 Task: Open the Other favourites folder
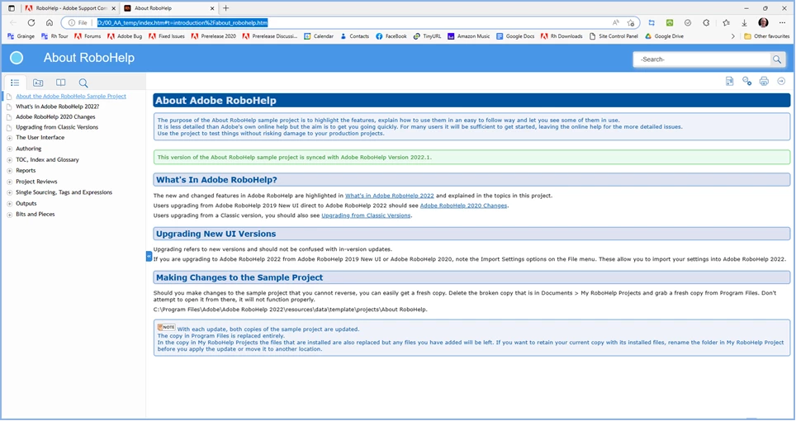766,36
